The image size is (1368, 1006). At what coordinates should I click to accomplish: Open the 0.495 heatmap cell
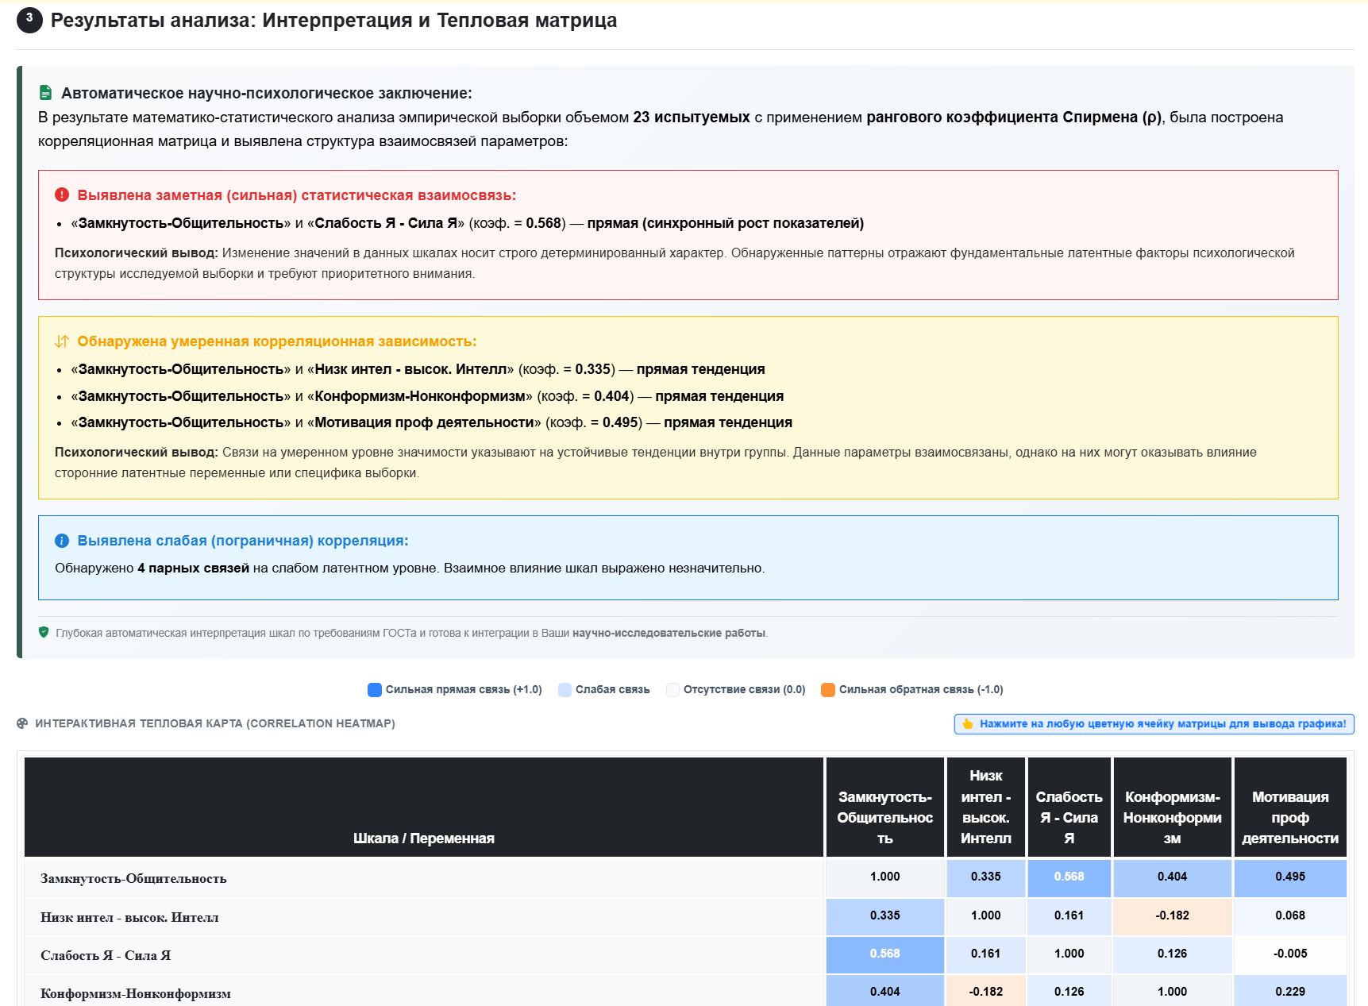coord(1290,877)
